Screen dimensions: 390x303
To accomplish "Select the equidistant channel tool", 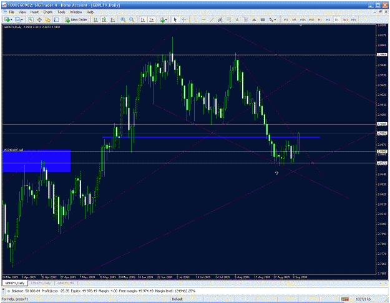I will [220, 19].
